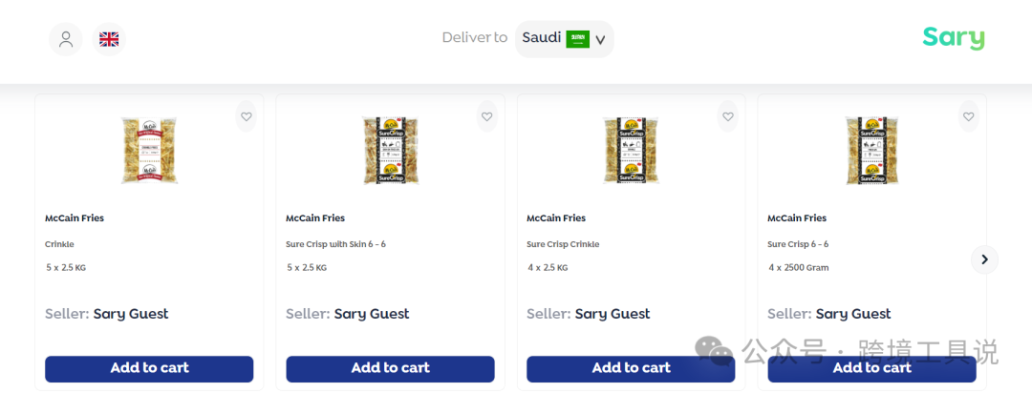
Task: Open Sure Crisp with Skin product image
Action: [x=390, y=150]
